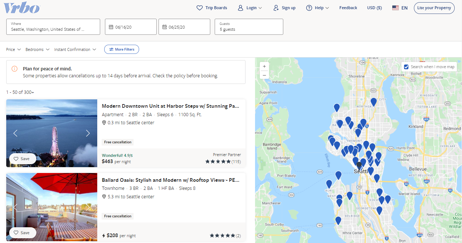Click the calendar icon in check-out field
462x243 pixels.
tap(164, 27)
